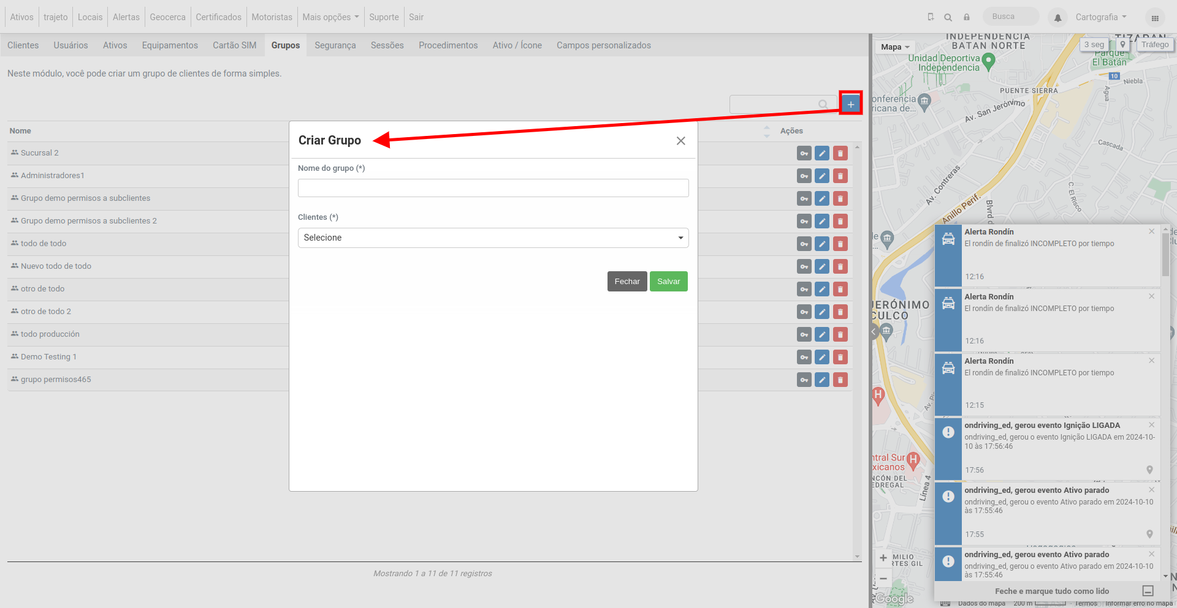Open the Cartografia dropdown
1177x608 pixels.
tap(1101, 17)
